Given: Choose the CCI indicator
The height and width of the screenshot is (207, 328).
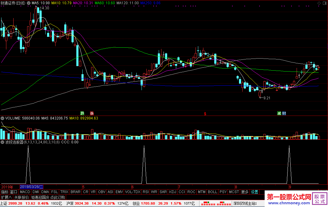Looking at the screenshot, I should point(182,192).
